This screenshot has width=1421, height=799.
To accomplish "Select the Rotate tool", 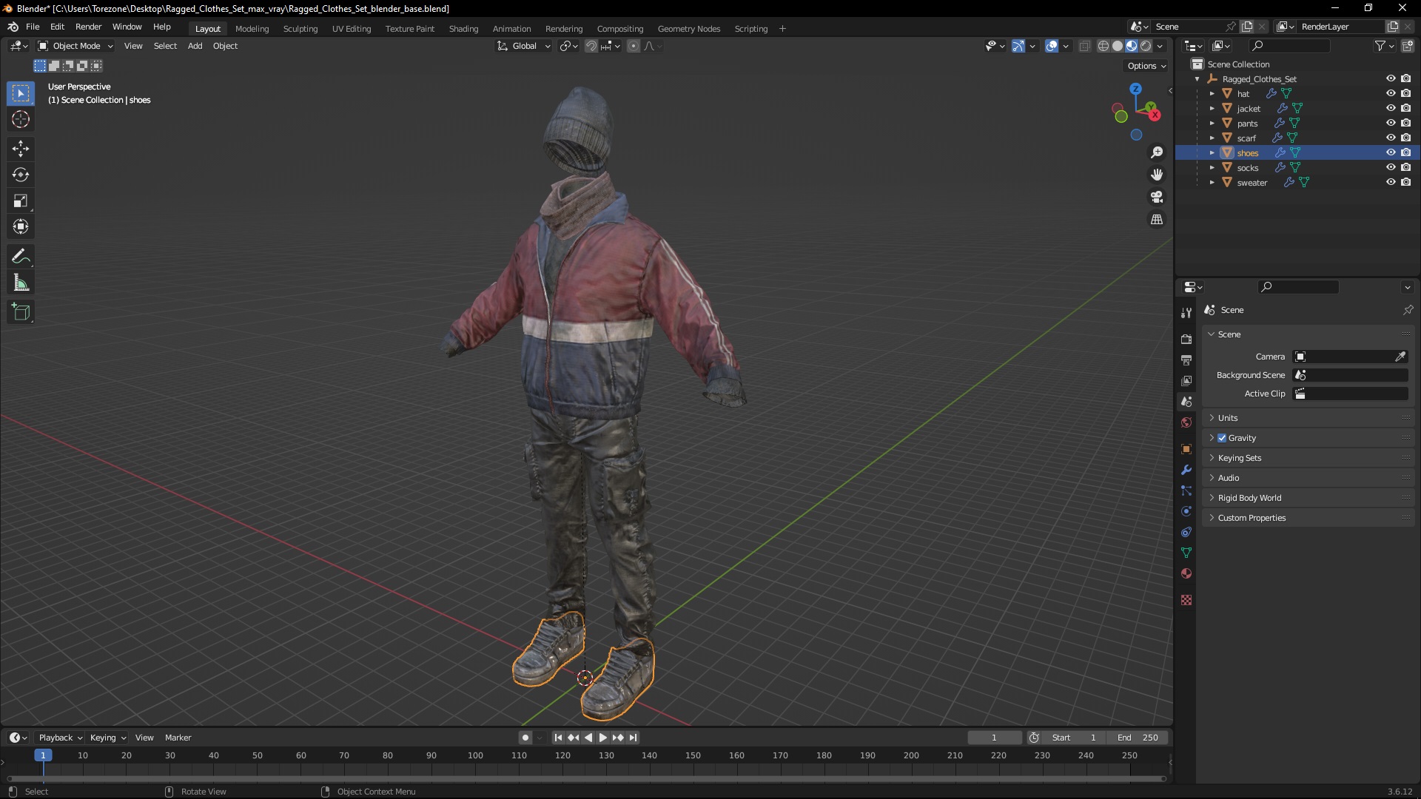I will [21, 175].
